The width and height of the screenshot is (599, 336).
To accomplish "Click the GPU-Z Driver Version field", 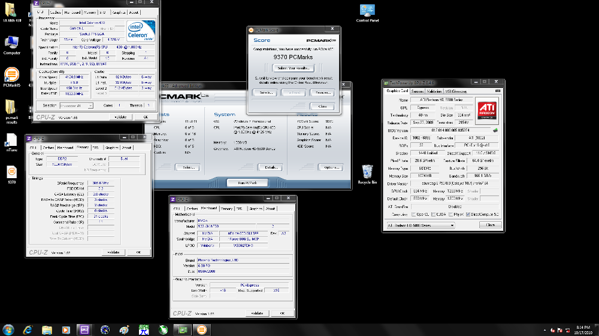I will pyautogui.click(x=455, y=184).
